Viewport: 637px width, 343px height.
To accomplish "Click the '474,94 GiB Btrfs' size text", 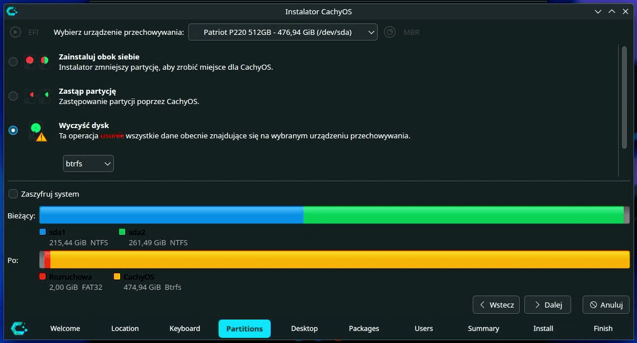I will (152, 288).
